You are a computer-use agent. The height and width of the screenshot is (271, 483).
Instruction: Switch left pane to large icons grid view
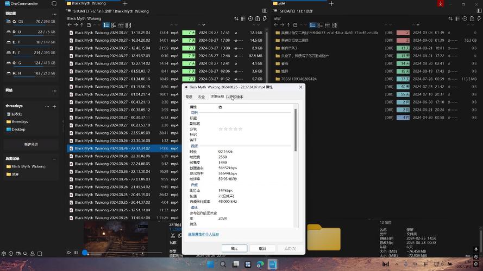(x=128, y=25)
